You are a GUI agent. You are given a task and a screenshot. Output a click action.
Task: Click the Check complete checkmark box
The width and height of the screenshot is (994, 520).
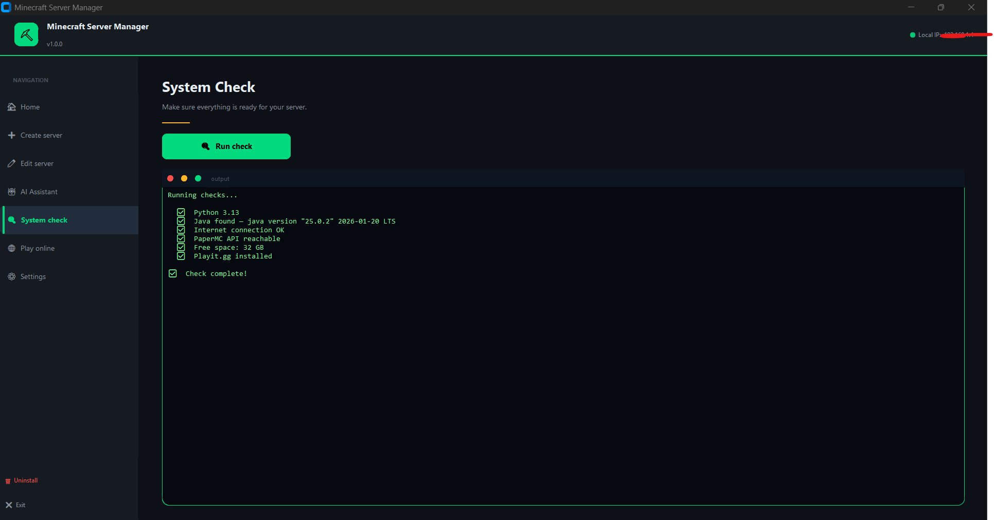point(173,273)
